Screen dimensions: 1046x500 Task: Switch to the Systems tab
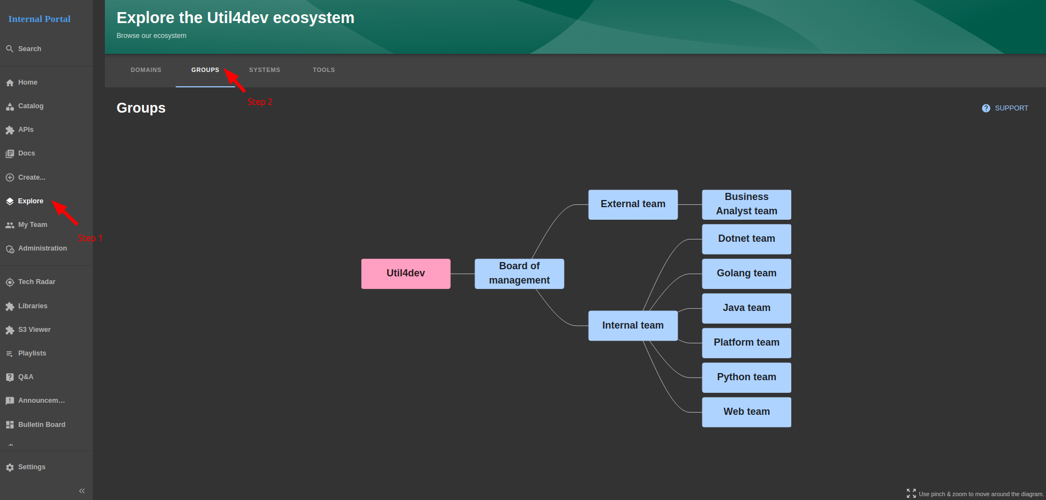tap(264, 70)
